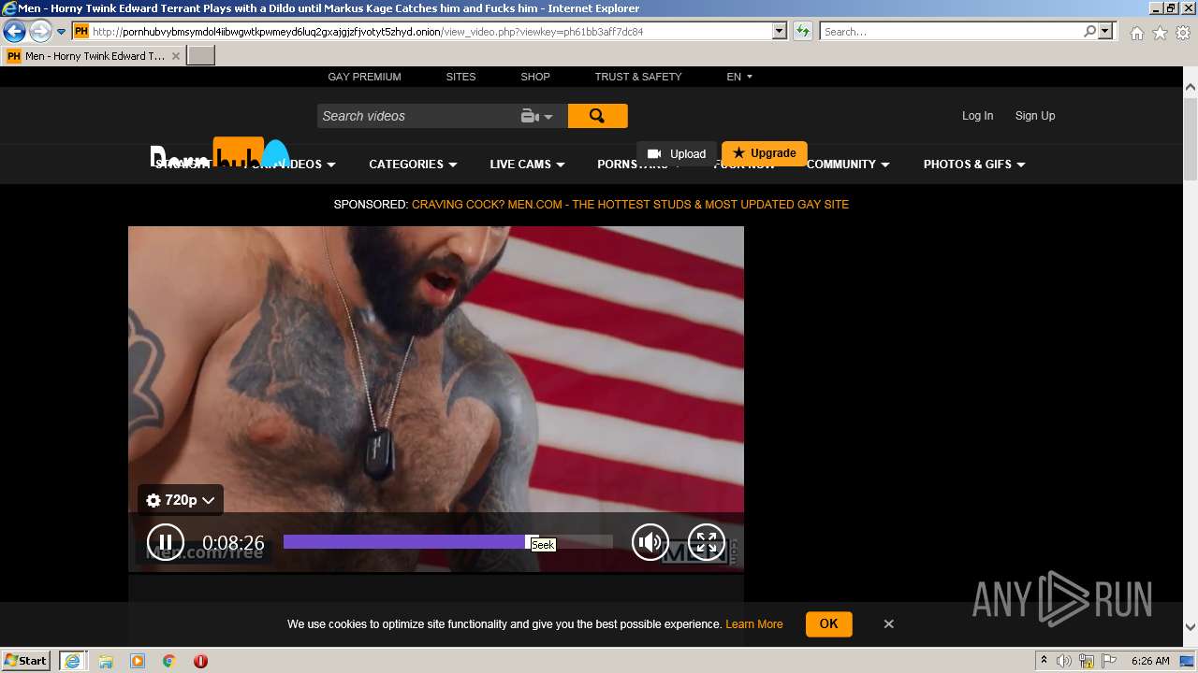Viewport: 1198px width, 673px height.
Task: Click the page scrollbar down arrow
Action: tap(1191, 627)
